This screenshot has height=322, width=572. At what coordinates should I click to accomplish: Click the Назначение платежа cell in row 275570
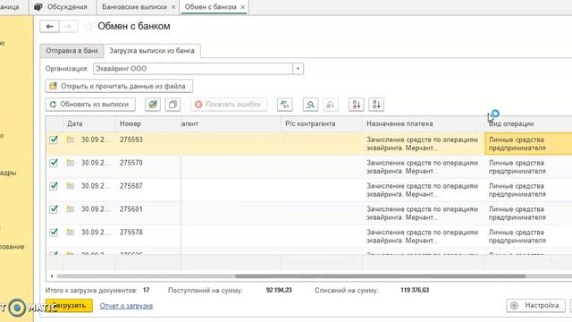424,167
